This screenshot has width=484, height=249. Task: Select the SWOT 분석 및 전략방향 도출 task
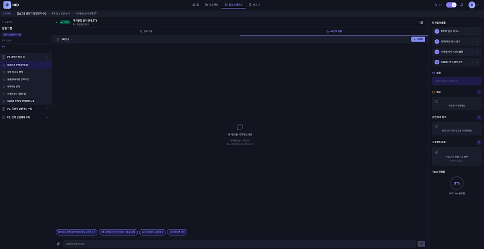tap(26, 101)
